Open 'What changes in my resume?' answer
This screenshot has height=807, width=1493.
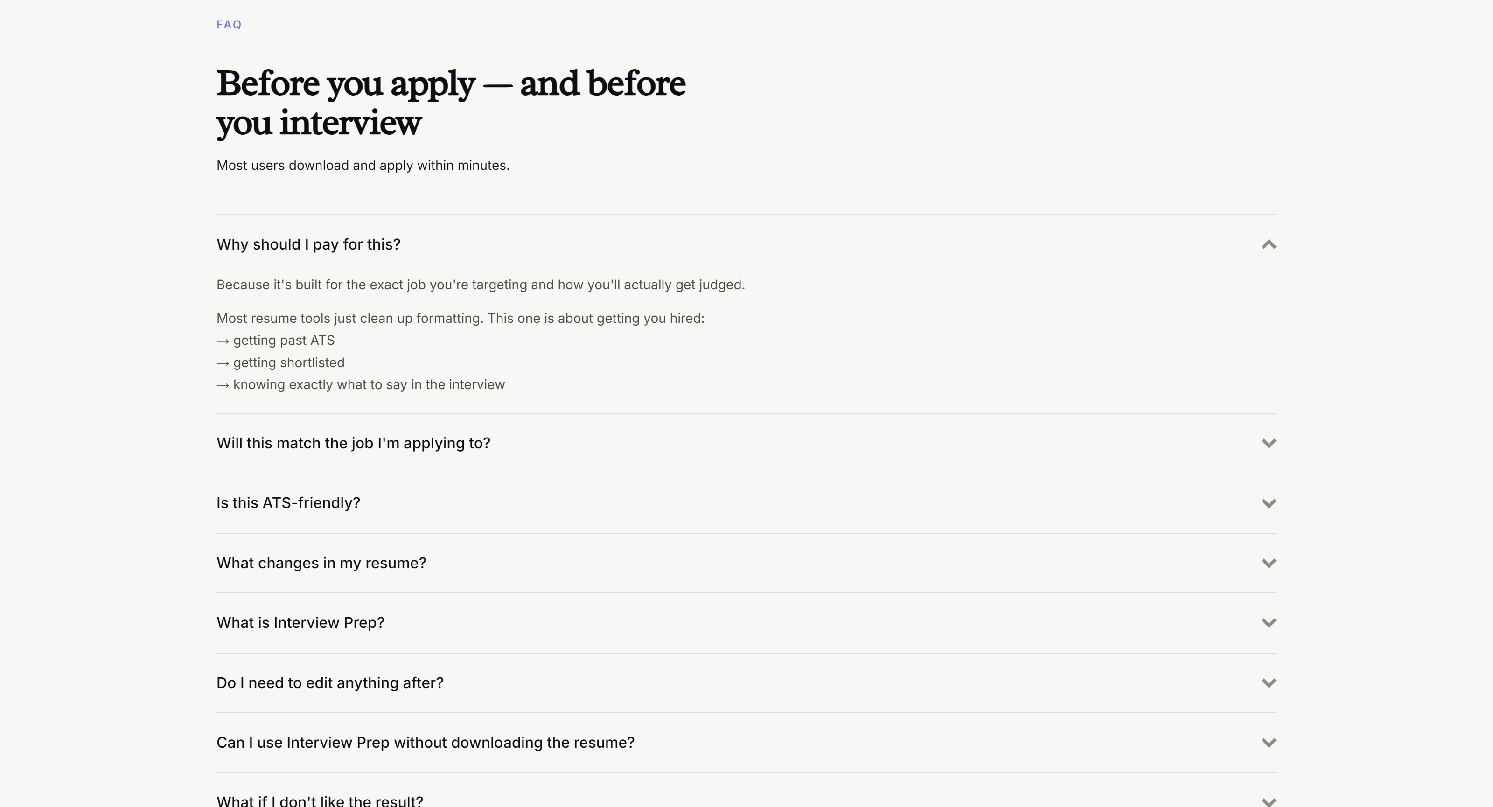click(x=746, y=563)
